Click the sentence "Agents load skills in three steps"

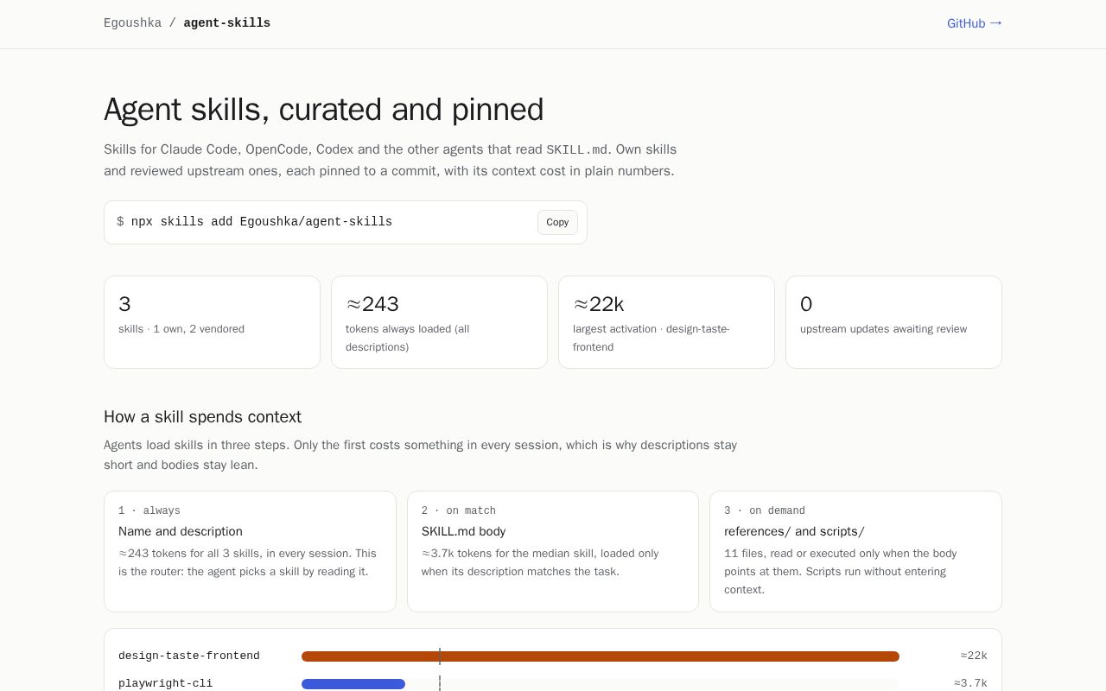197,445
